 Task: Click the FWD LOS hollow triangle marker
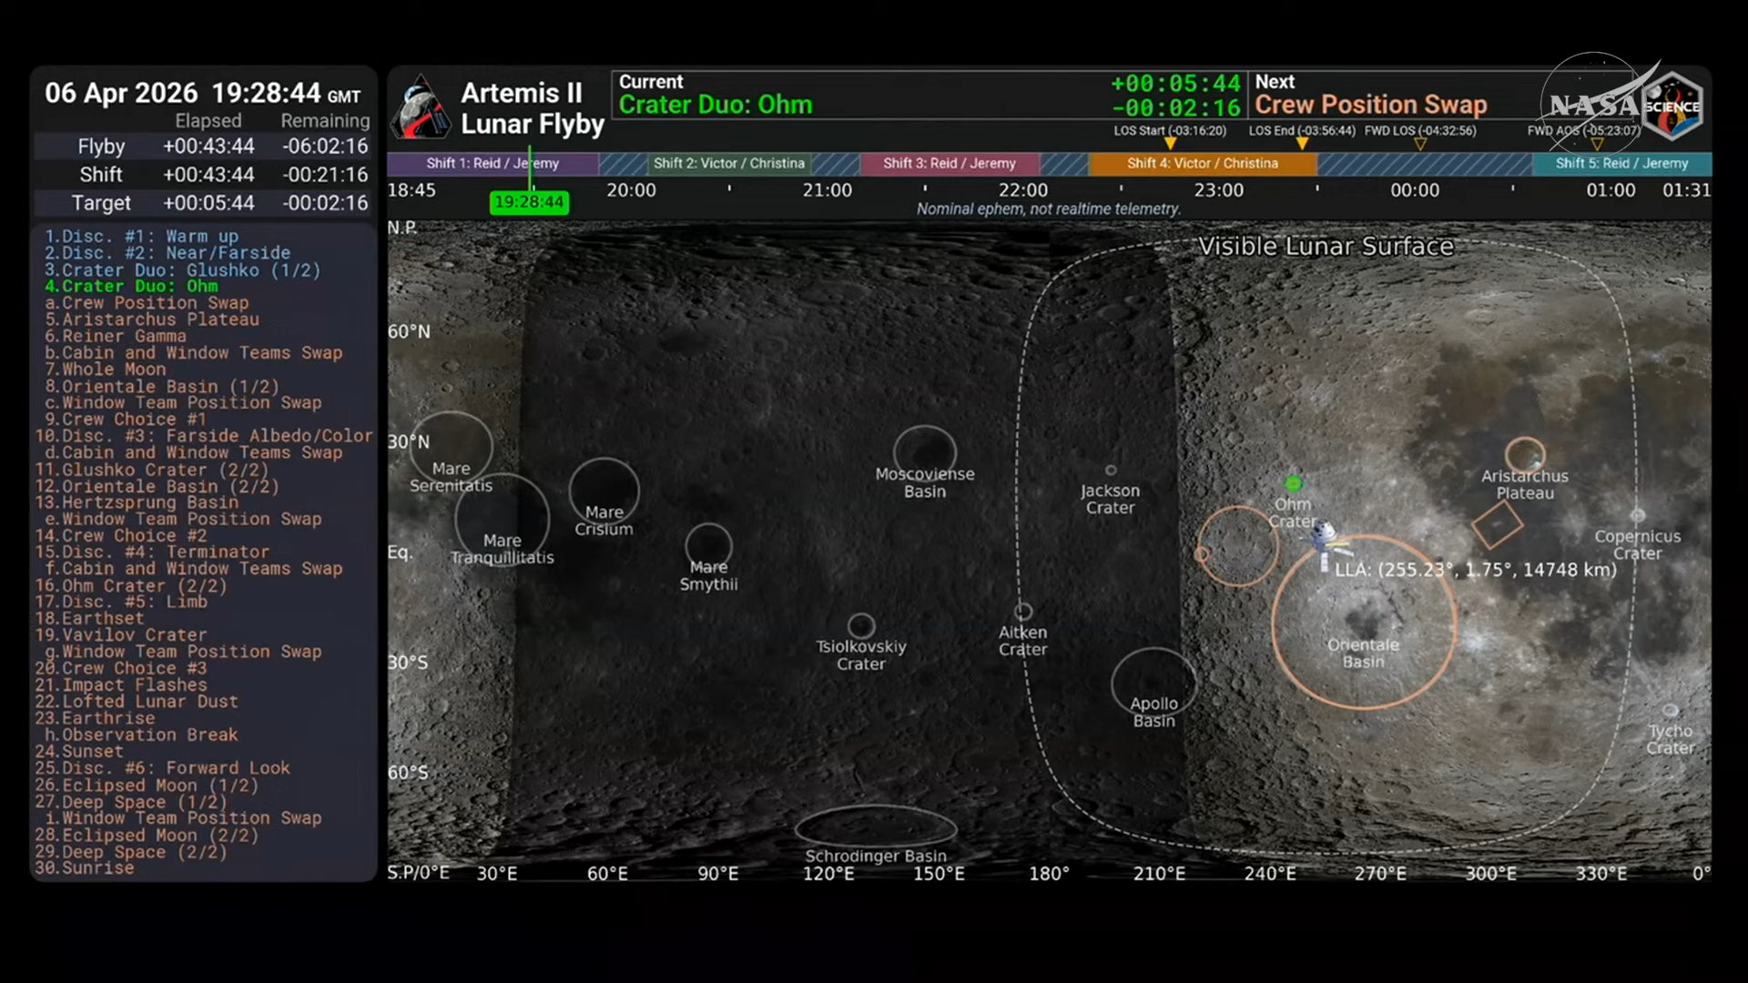point(1419,144)
